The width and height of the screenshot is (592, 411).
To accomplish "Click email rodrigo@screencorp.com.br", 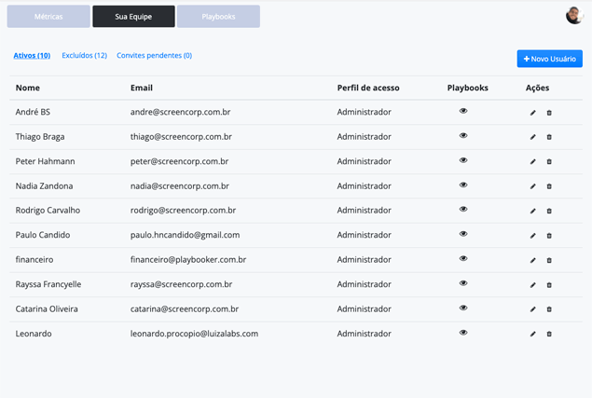I will click(x=183, y=211).
